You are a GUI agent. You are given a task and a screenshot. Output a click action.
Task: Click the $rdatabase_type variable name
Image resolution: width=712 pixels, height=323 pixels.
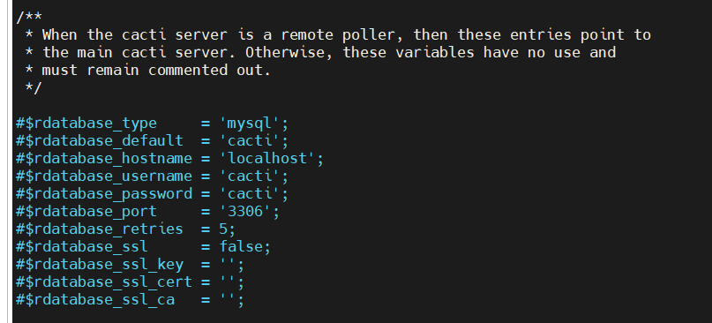[x=91, y=124]
